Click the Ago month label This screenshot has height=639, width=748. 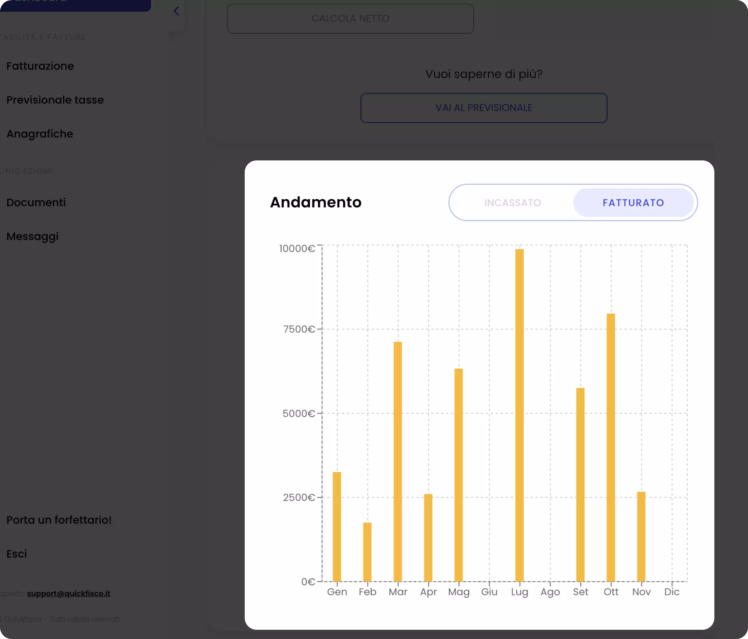(x=550, y=592)
